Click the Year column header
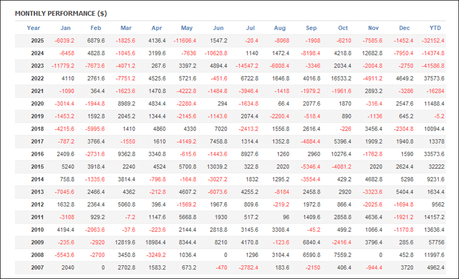This screenshot has height=279, width=459. point(34,28)
